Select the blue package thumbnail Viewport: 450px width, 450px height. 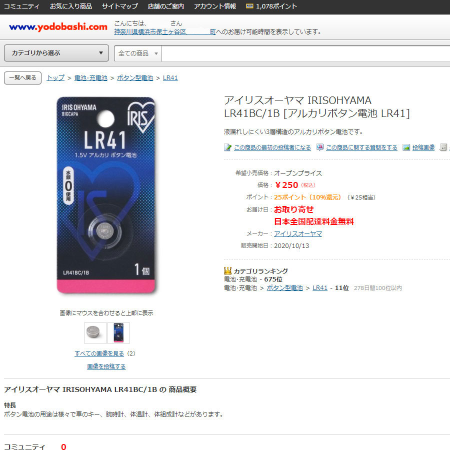click(x=118, y=332)
